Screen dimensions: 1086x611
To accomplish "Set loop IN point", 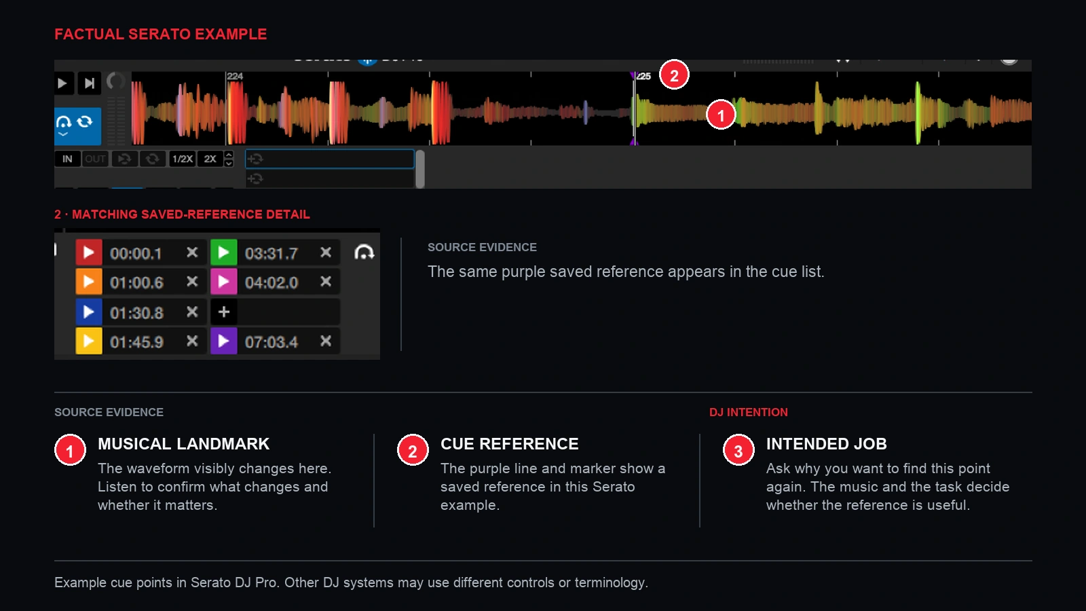I will coord(67,159).
